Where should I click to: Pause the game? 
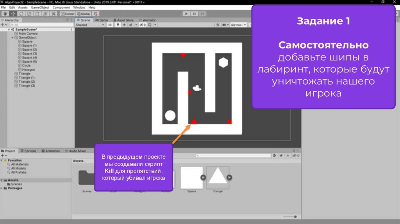coord(195,14)
